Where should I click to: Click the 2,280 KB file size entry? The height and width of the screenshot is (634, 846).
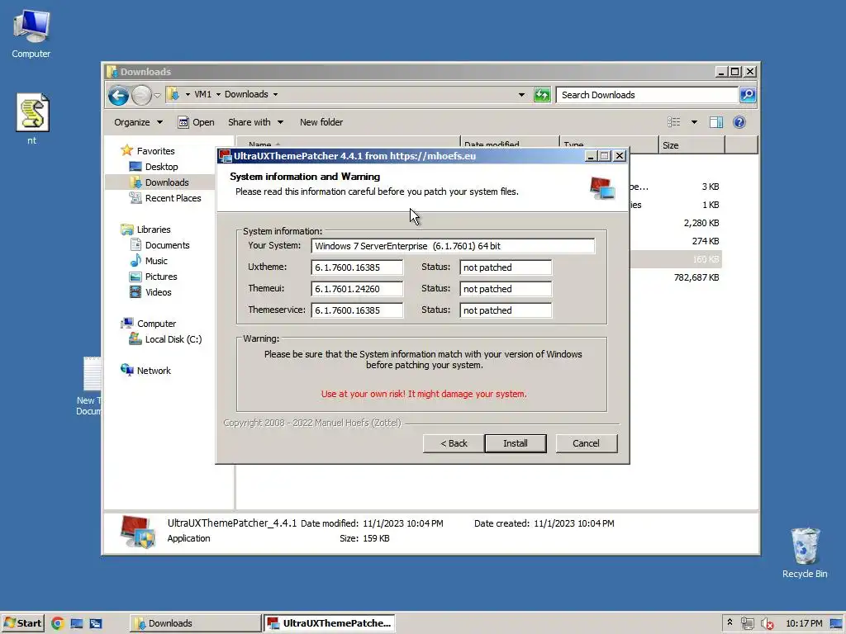click(x=701, y=223)
